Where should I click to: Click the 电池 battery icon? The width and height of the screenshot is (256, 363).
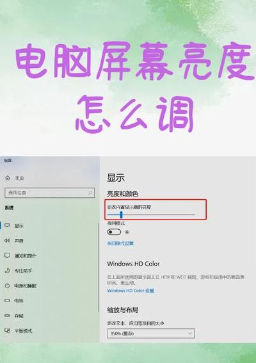pyautogui.click(x=8, y=300)
